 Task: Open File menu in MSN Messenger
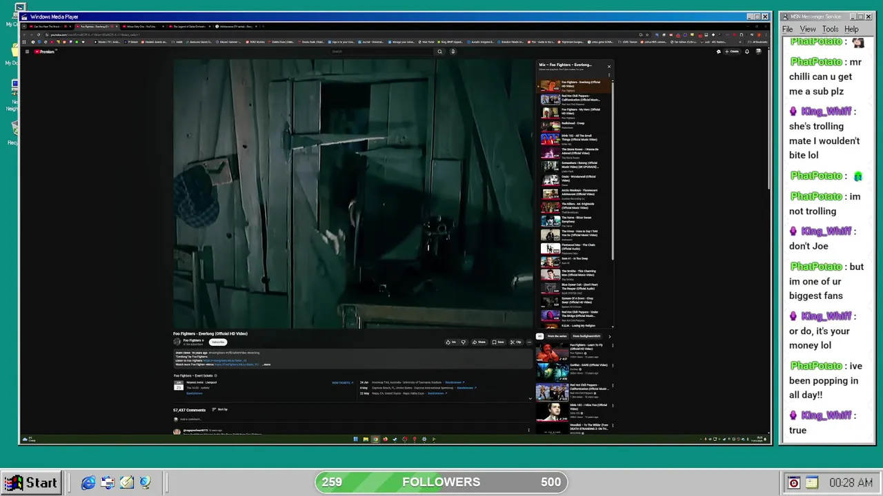coord(787,29)
